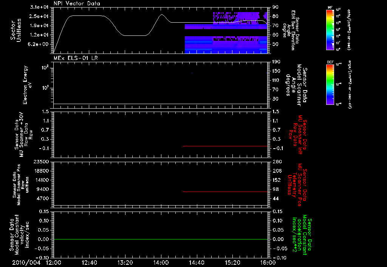The height and width of the screenshot is (267, 387).
Task: Click the 206 telemetry tick label
Action: click(277, 171)
